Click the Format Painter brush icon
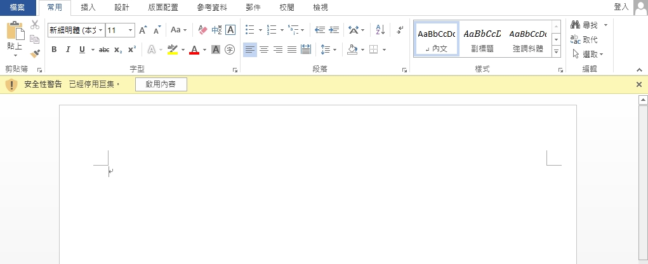Screen dimensions: 648x264 [35, 53]
